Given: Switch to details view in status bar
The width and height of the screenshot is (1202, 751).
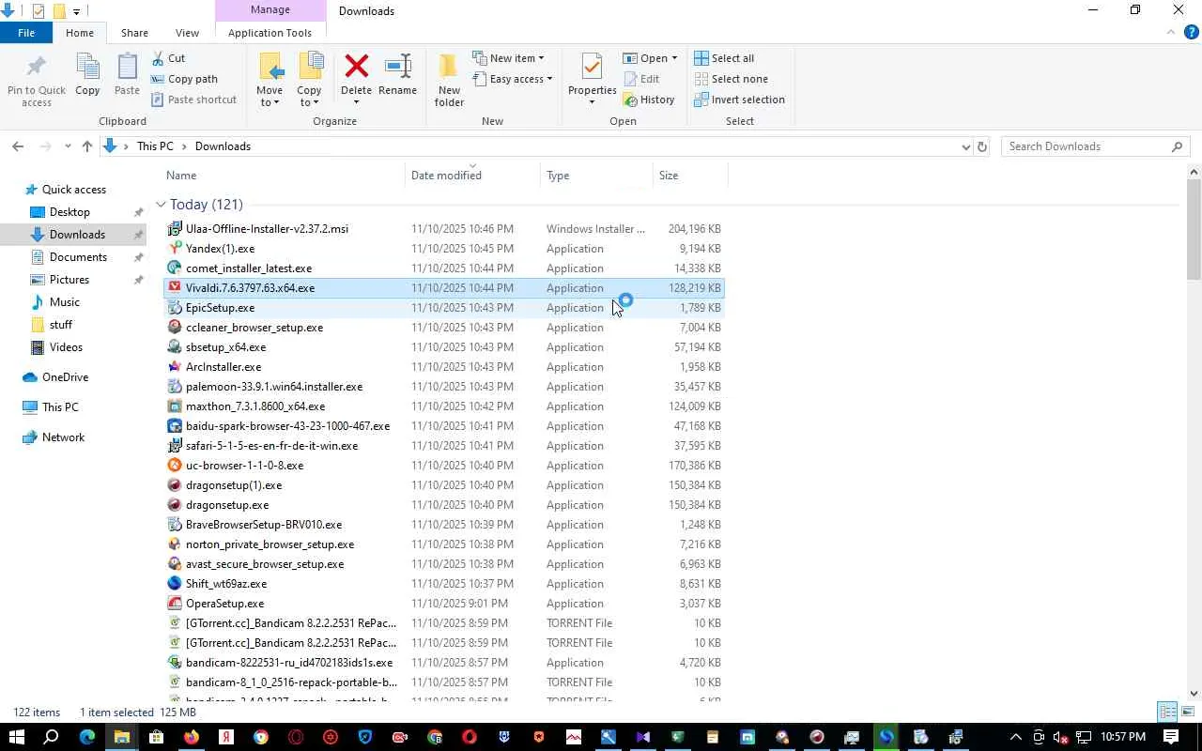Looking at the screenshot, I should tap(1167, 712).
